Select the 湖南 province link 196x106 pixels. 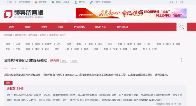pyautogui.click(x=178, y=44)
